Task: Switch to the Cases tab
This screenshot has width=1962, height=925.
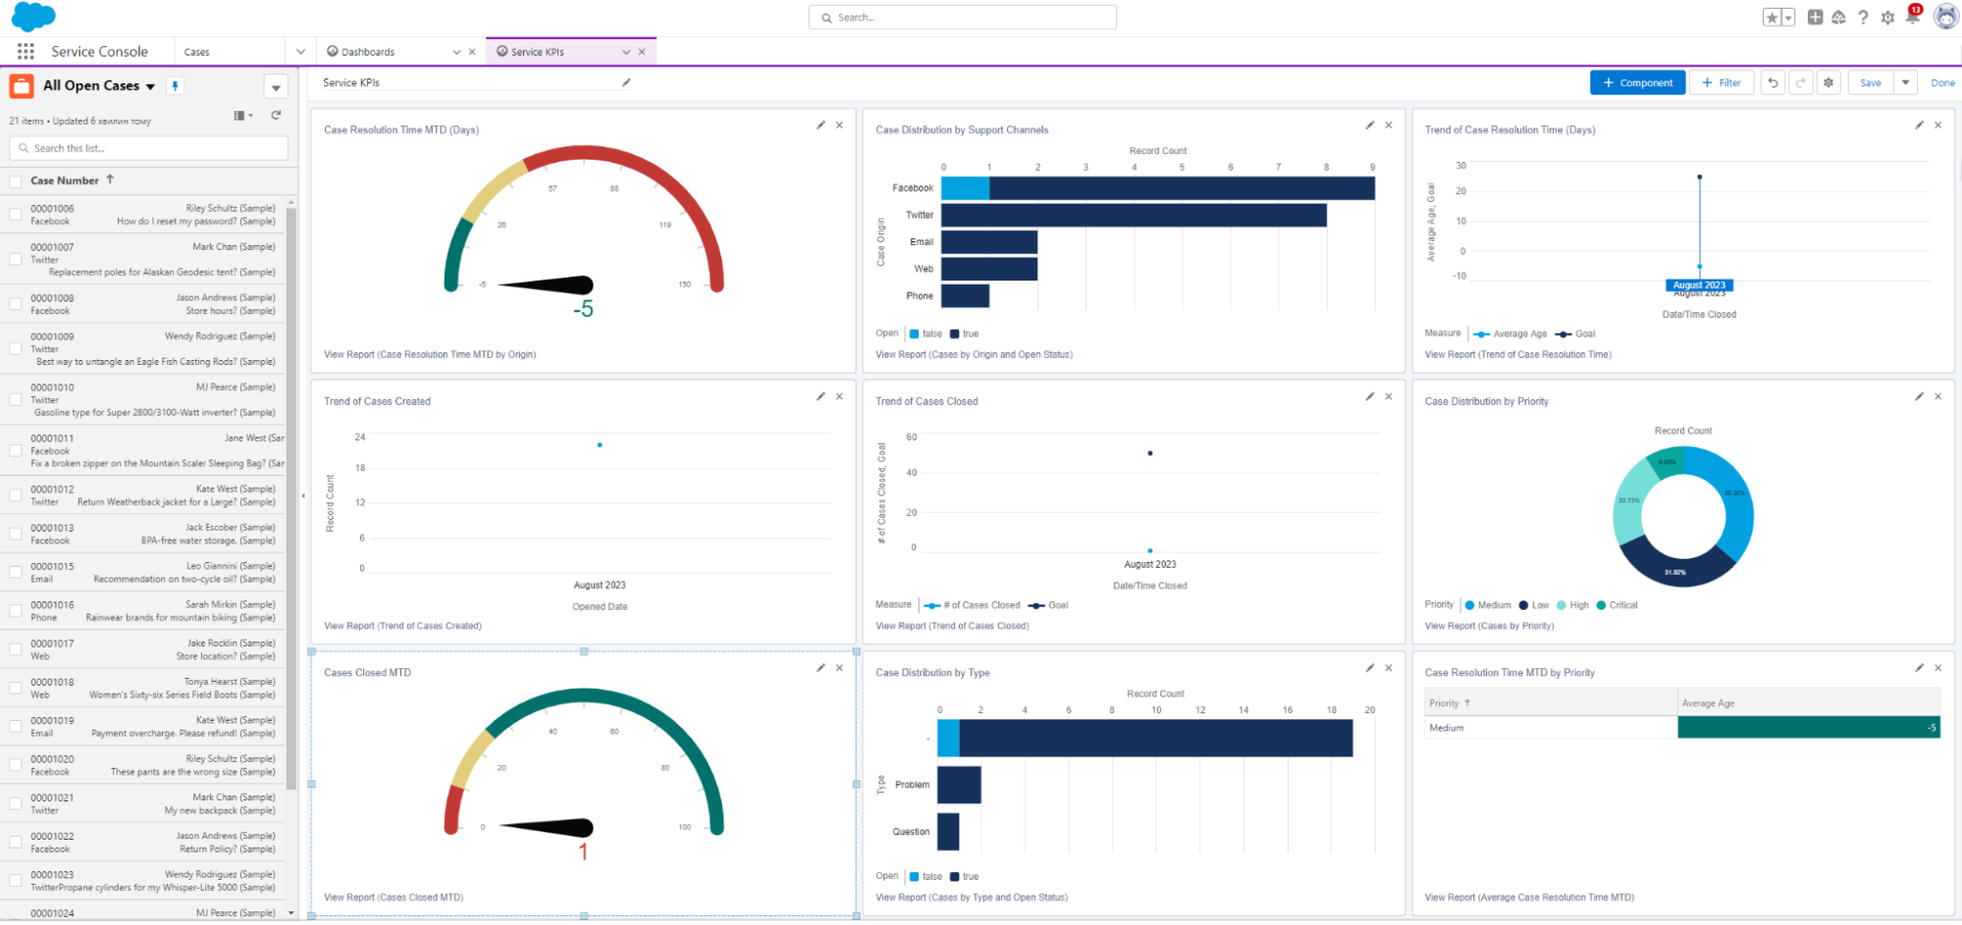Action: point(196,51)
